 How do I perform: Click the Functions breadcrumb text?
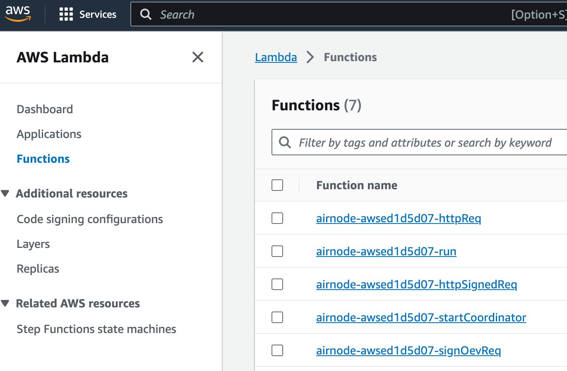[x=350, y=57]
